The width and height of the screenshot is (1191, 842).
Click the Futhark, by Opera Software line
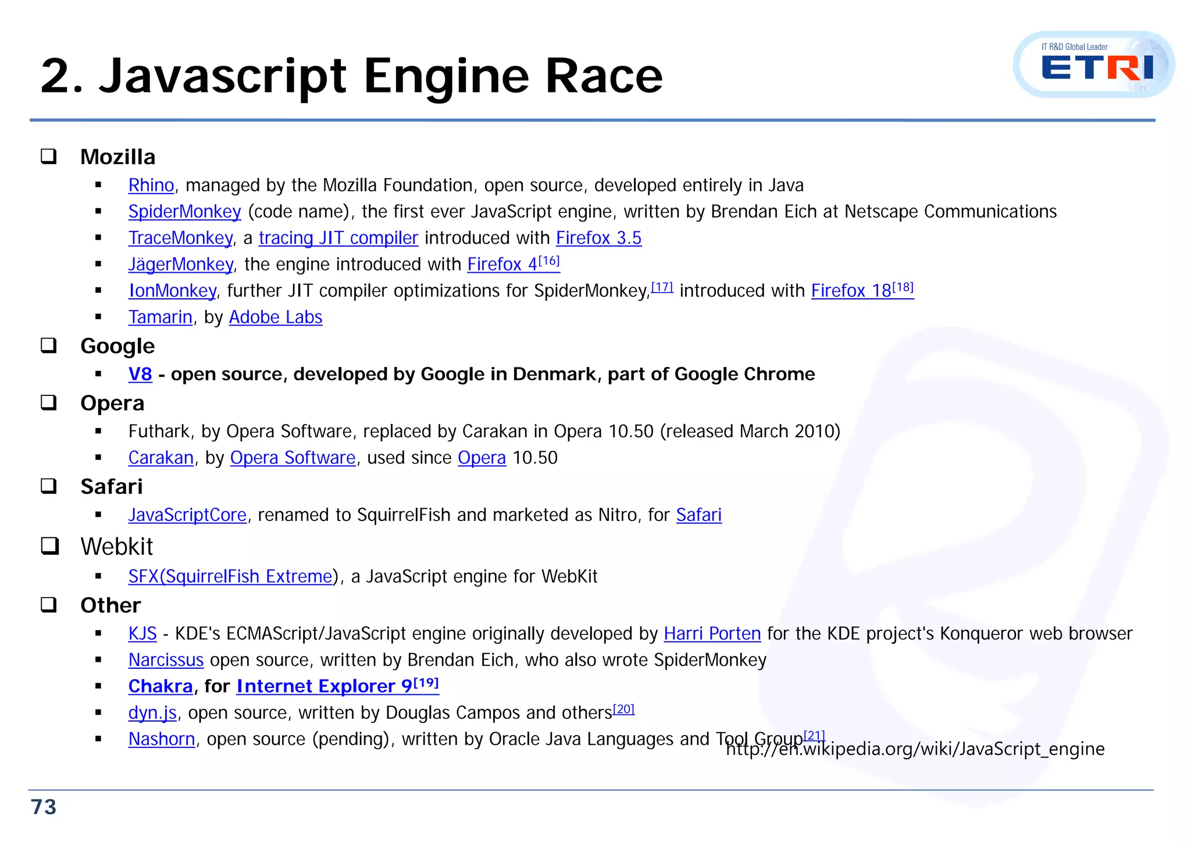point(484,431)
